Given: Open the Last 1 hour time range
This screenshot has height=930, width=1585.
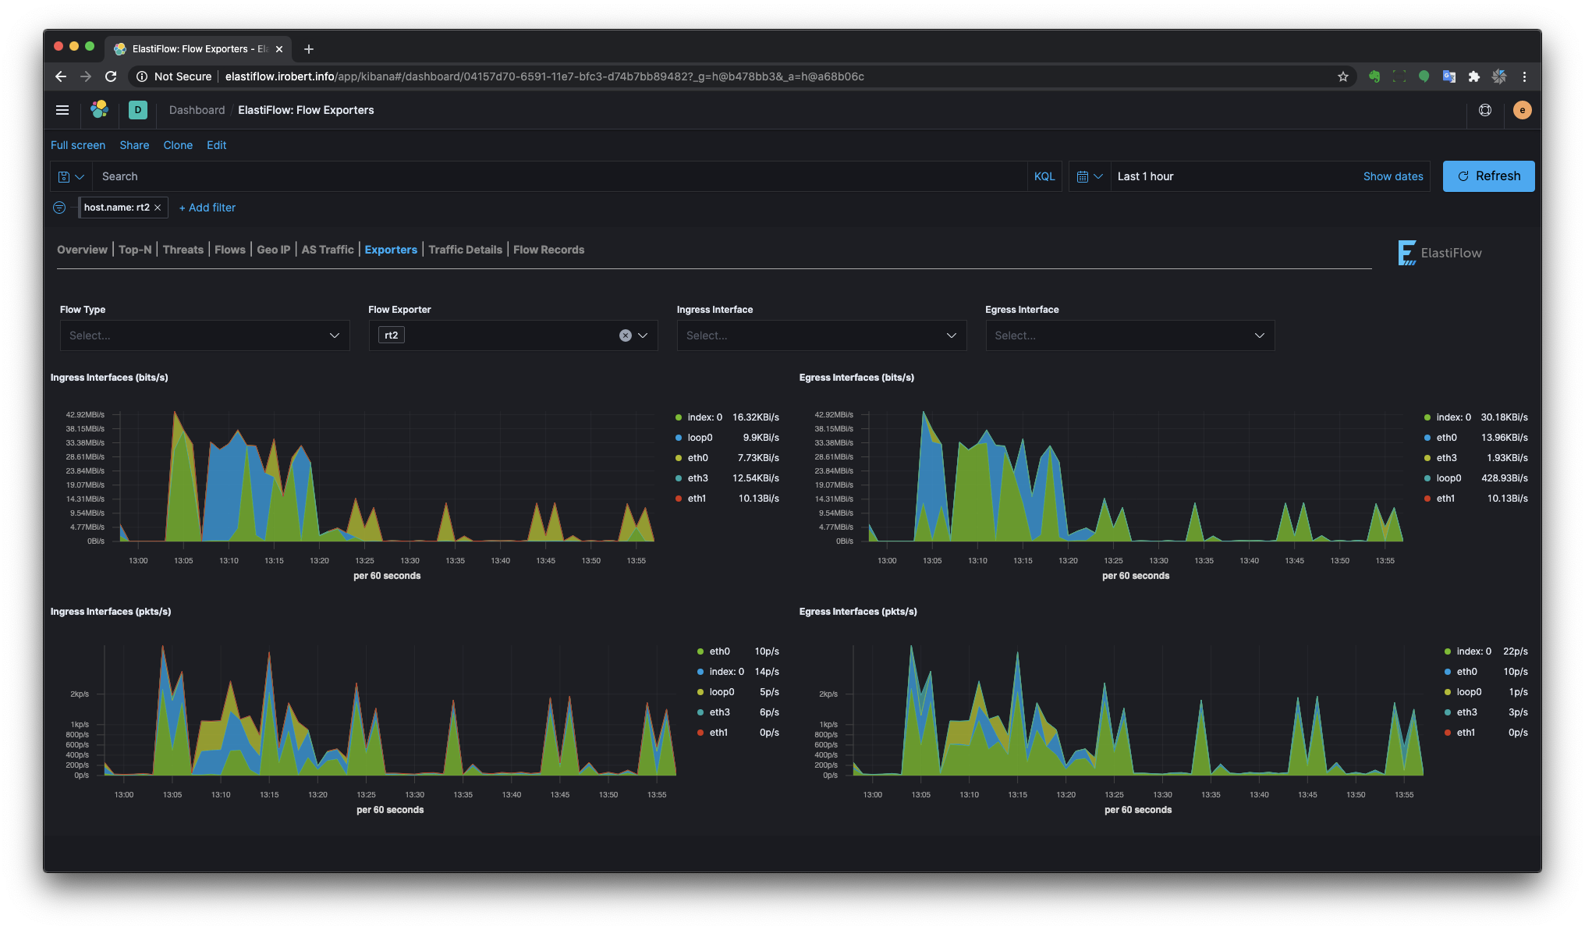Looking at the screenshot, I should pos(1146,176).
